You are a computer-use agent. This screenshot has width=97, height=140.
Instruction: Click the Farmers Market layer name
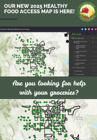80,74
